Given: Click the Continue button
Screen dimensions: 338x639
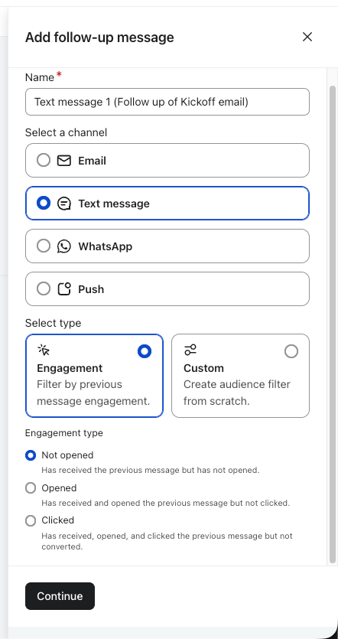Looking at the screenshot, I should coord(60,596).
